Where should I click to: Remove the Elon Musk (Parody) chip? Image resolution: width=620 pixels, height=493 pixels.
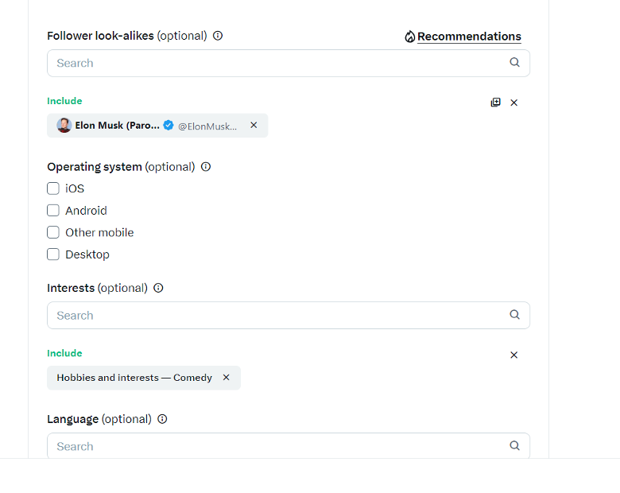point(254,126)
